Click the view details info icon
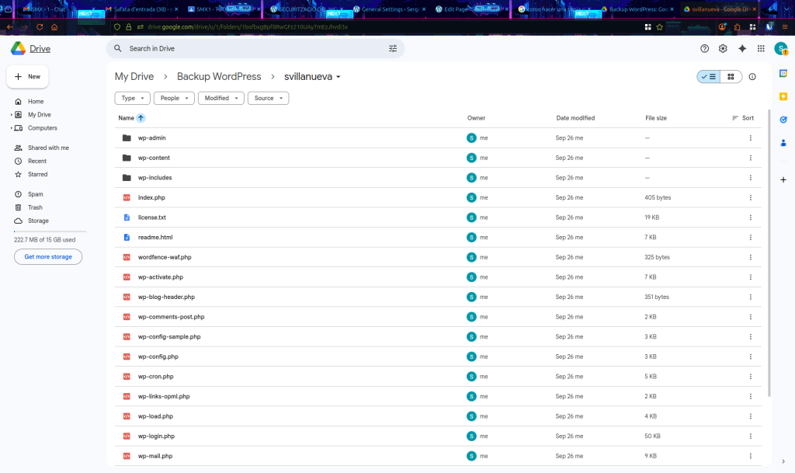Viewport: 795px width, 473px height. [x=752, y=77]
